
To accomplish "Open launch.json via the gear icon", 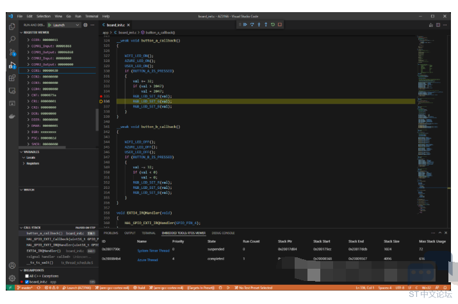I will pos(85,25).
